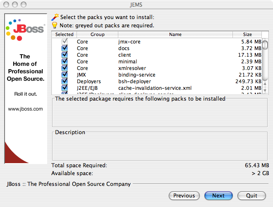
Task: Select the jmx-core pack name
Action: pos(129,42)
